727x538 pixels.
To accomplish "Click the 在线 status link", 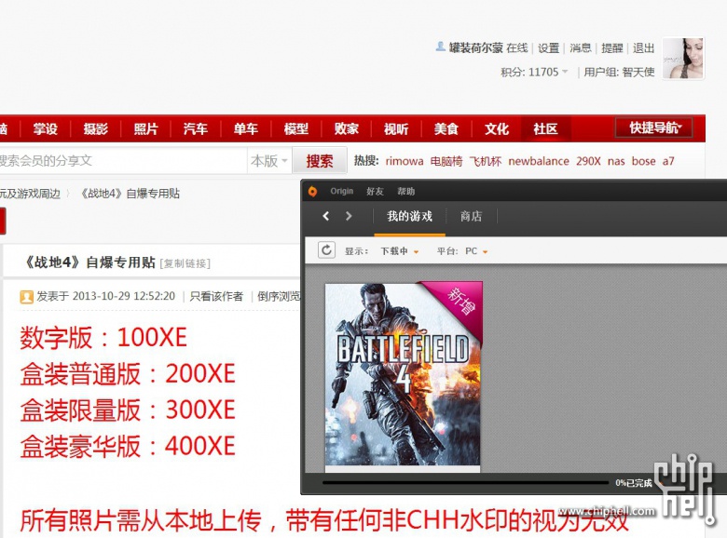I will pos(517,47).
